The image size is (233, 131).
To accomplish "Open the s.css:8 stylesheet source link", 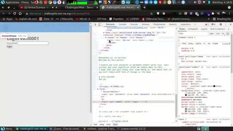I will click(x=226, y=44).
